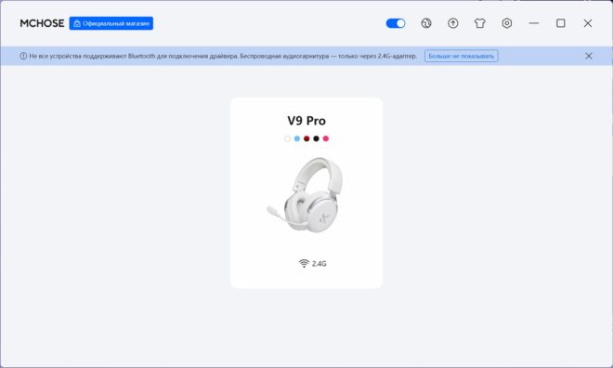Maximize the MCHOSE window
This screenshot has width=613, height=368.
(561, 23)
